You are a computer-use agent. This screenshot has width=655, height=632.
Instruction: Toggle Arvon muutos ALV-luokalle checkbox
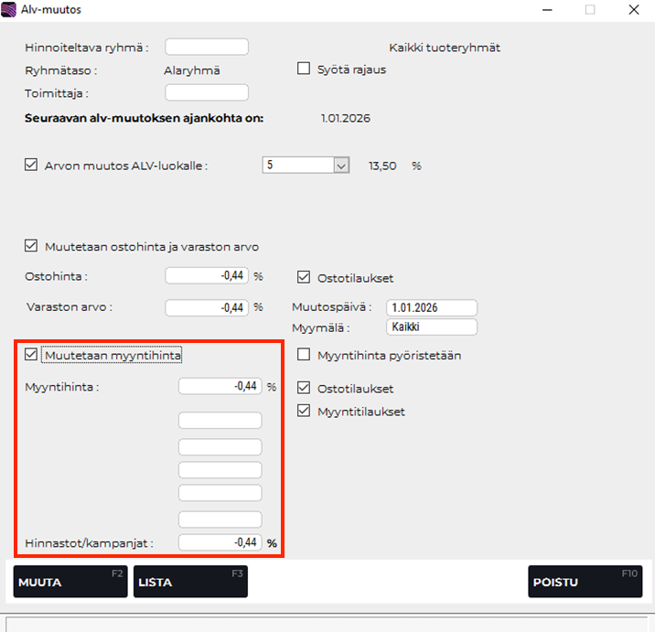(x=31, y=166)
